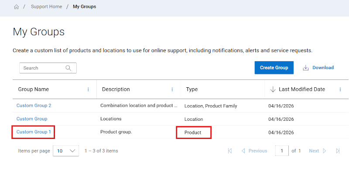Create a new group

point(274,68)
